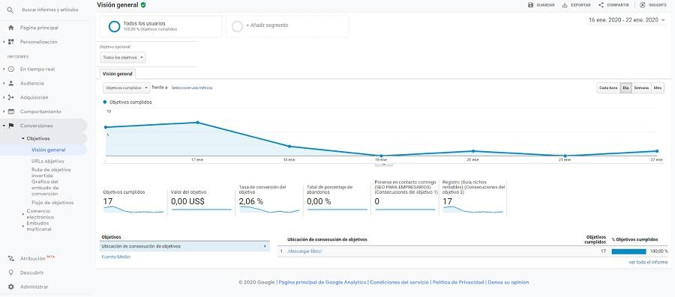
Task: Click the Atribución icon
Action: pos(11,258)
